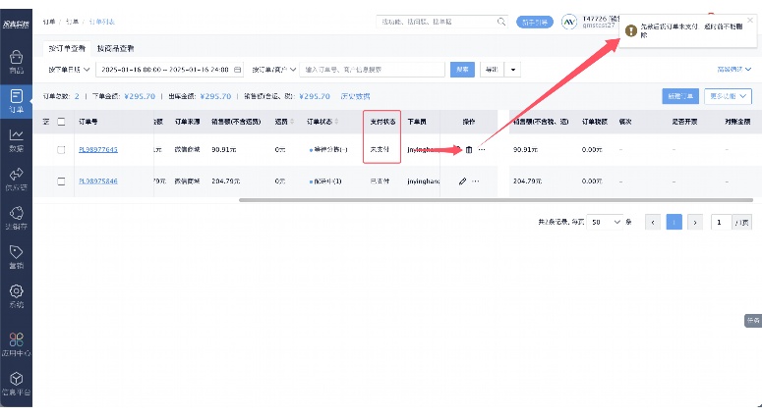Click the round AV account avatar
Viewport: 762px width, 416px height.
tap(568, 22)
